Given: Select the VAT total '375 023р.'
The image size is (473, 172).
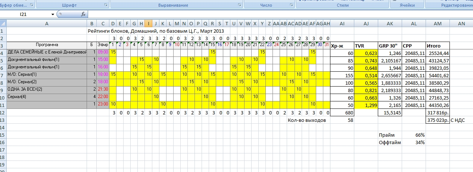Looking at the screenshot, I should [438, 120].
